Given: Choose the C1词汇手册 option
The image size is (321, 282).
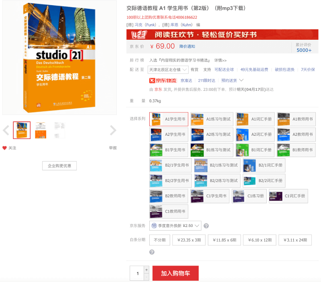Looking at the screenshot, I should [288, 196].
